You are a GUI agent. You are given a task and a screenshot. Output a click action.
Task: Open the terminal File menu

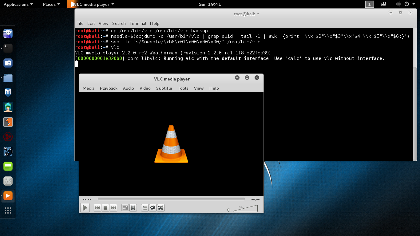80,23
